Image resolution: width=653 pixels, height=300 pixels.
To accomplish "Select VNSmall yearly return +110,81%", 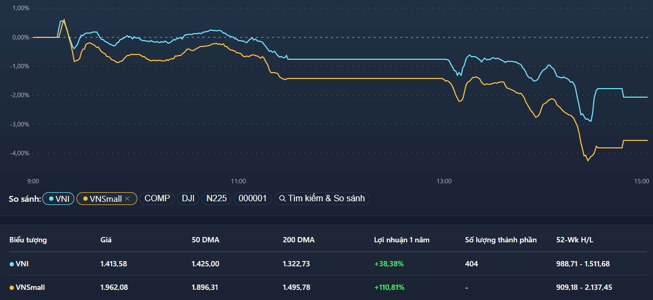I will 389,287.
